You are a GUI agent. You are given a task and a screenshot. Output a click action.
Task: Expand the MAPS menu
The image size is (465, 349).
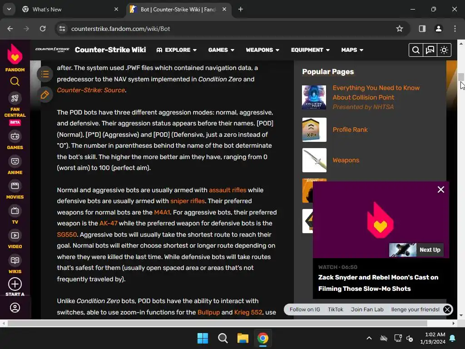[352, 50]
